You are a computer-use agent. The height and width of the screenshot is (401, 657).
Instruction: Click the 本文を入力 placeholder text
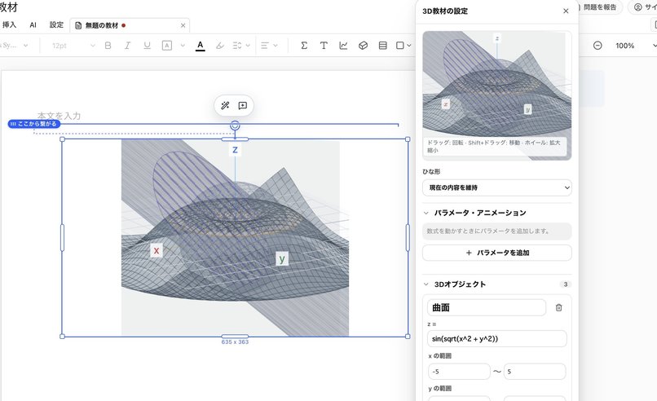[59, 116]
